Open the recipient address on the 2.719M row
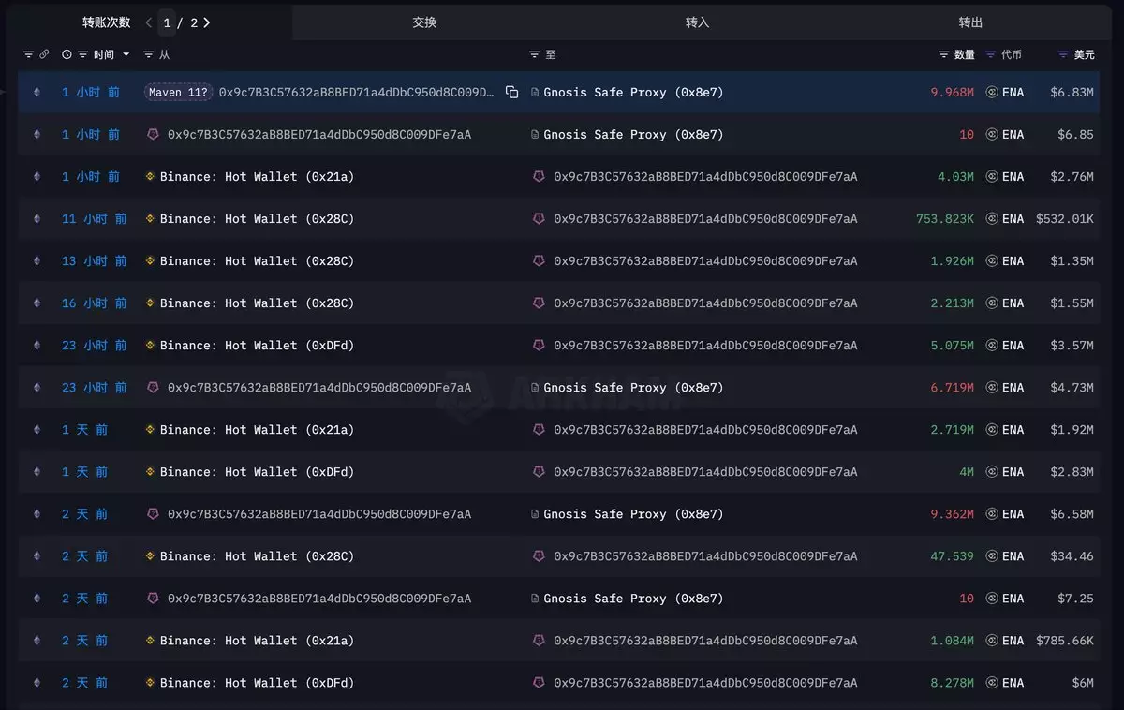Screen dimensions: 1124x710 [x=705, y=429]
